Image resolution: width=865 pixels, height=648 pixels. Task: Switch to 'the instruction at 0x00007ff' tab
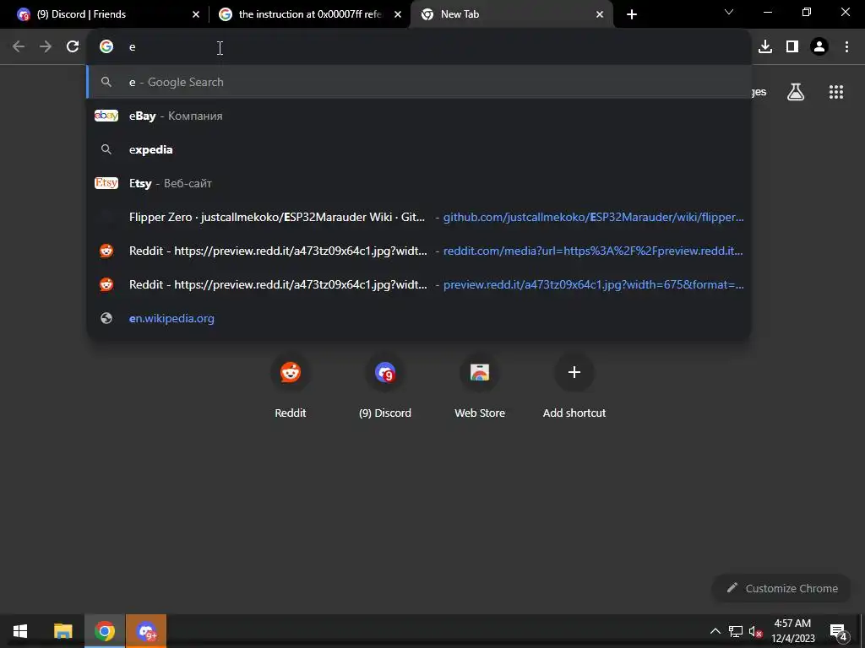[310, 14]
